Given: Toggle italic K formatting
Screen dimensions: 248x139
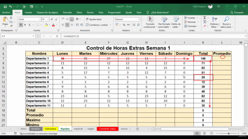Looking at the screenshot, I should [x=25, y=25].
